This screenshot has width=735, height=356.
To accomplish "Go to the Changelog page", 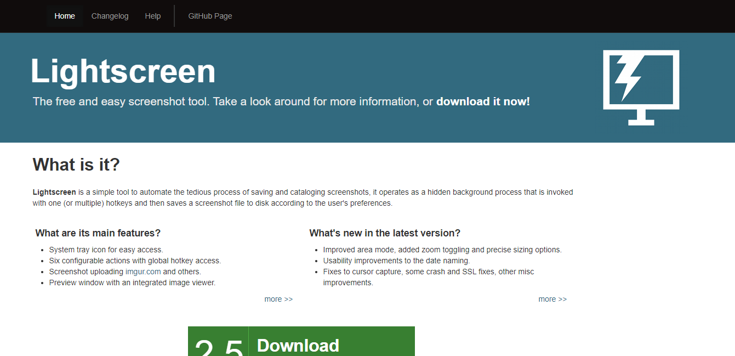I will pos(110,16).
